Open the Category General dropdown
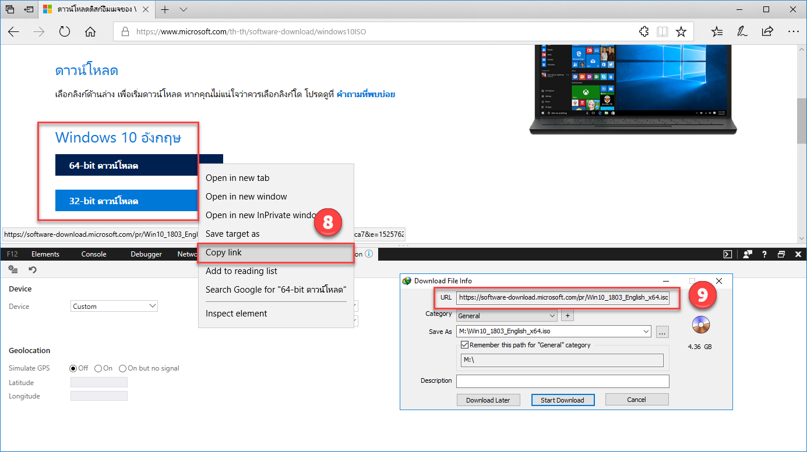This screenshot has height=452, width=807. 507,316
